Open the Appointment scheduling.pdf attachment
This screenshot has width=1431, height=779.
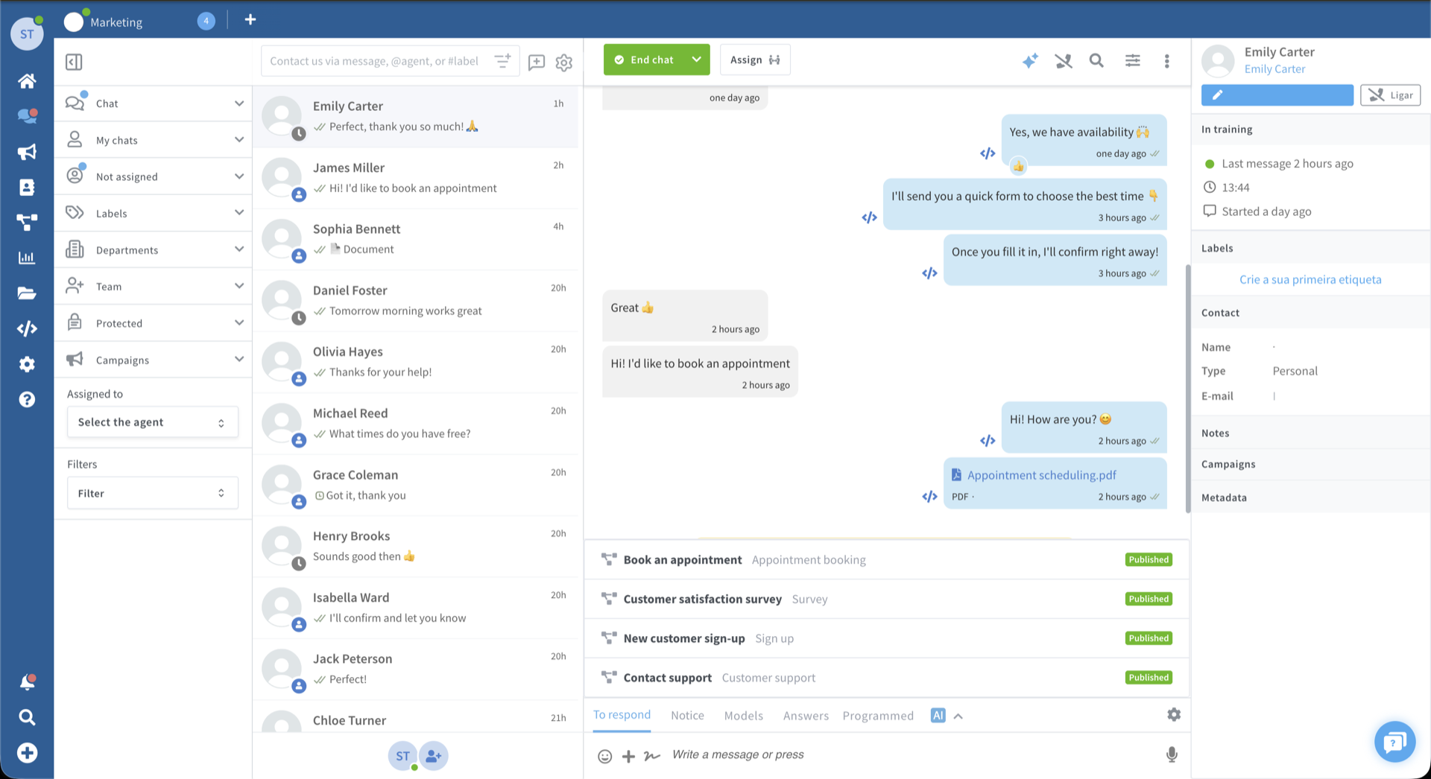(x=1042, y=475)
